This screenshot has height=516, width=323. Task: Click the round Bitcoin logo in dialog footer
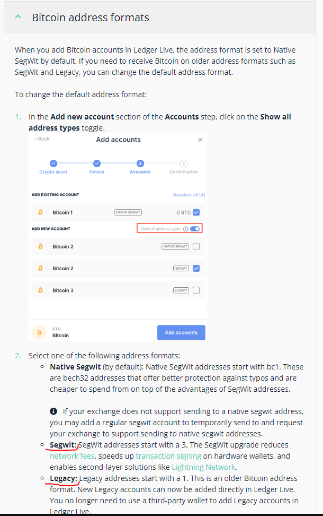click(39, 332)
